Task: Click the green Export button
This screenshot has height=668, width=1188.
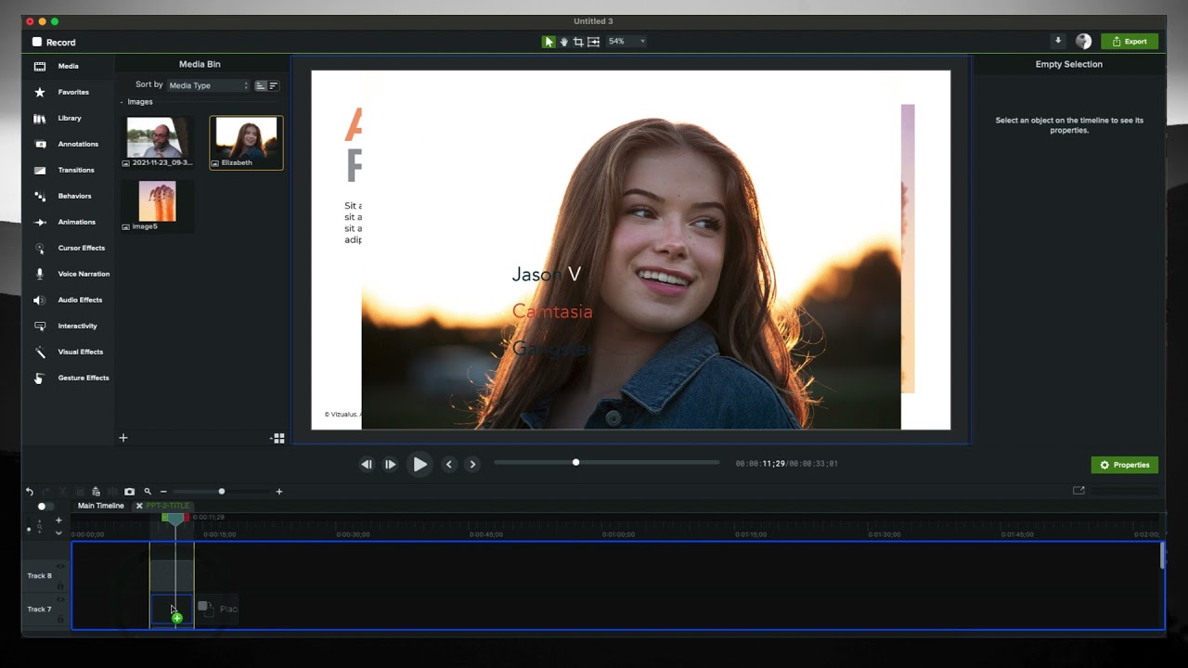Action: pyautogui.click(x=1130, y=42)
